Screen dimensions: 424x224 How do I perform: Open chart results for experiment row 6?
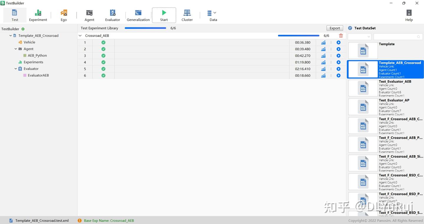pyautogui.click(x=323, y=76)
